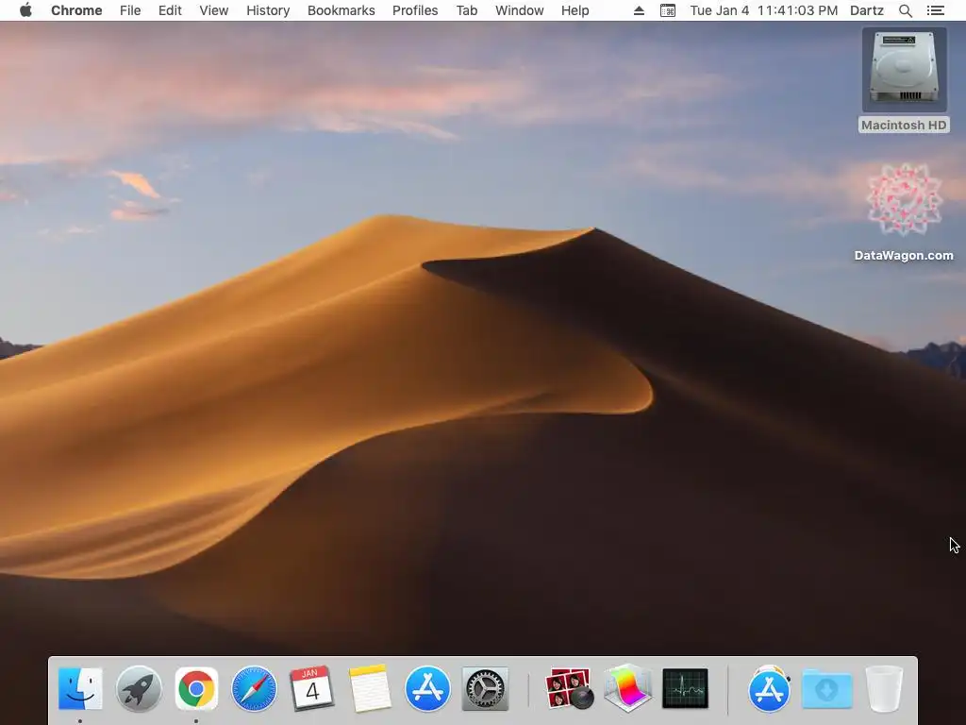The height and width of the screenshot is (725, 966).
Task: Open the Window menu
Action: point(520,10)
